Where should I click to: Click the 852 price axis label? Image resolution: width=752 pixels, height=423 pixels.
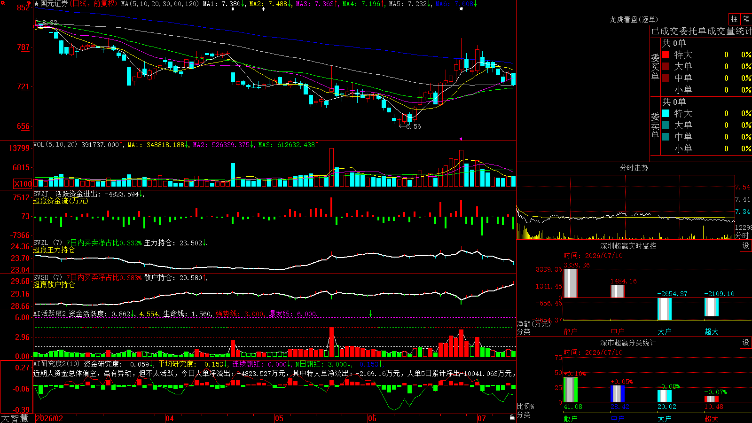(23, 8)
